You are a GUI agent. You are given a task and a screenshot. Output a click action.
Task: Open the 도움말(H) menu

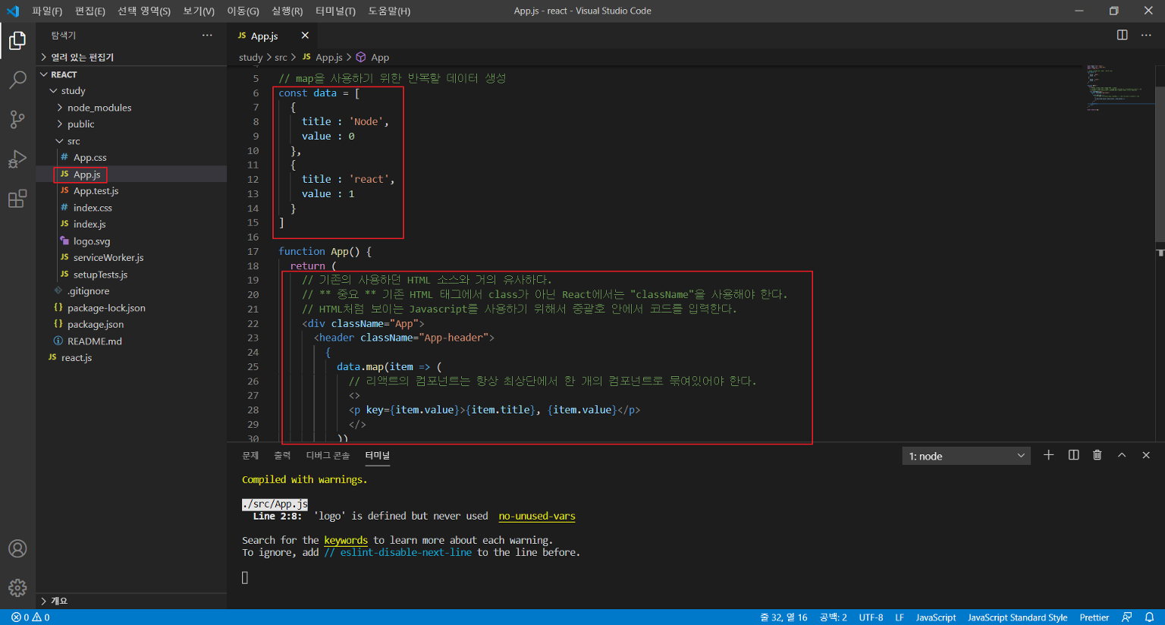[x=389, y=11]
